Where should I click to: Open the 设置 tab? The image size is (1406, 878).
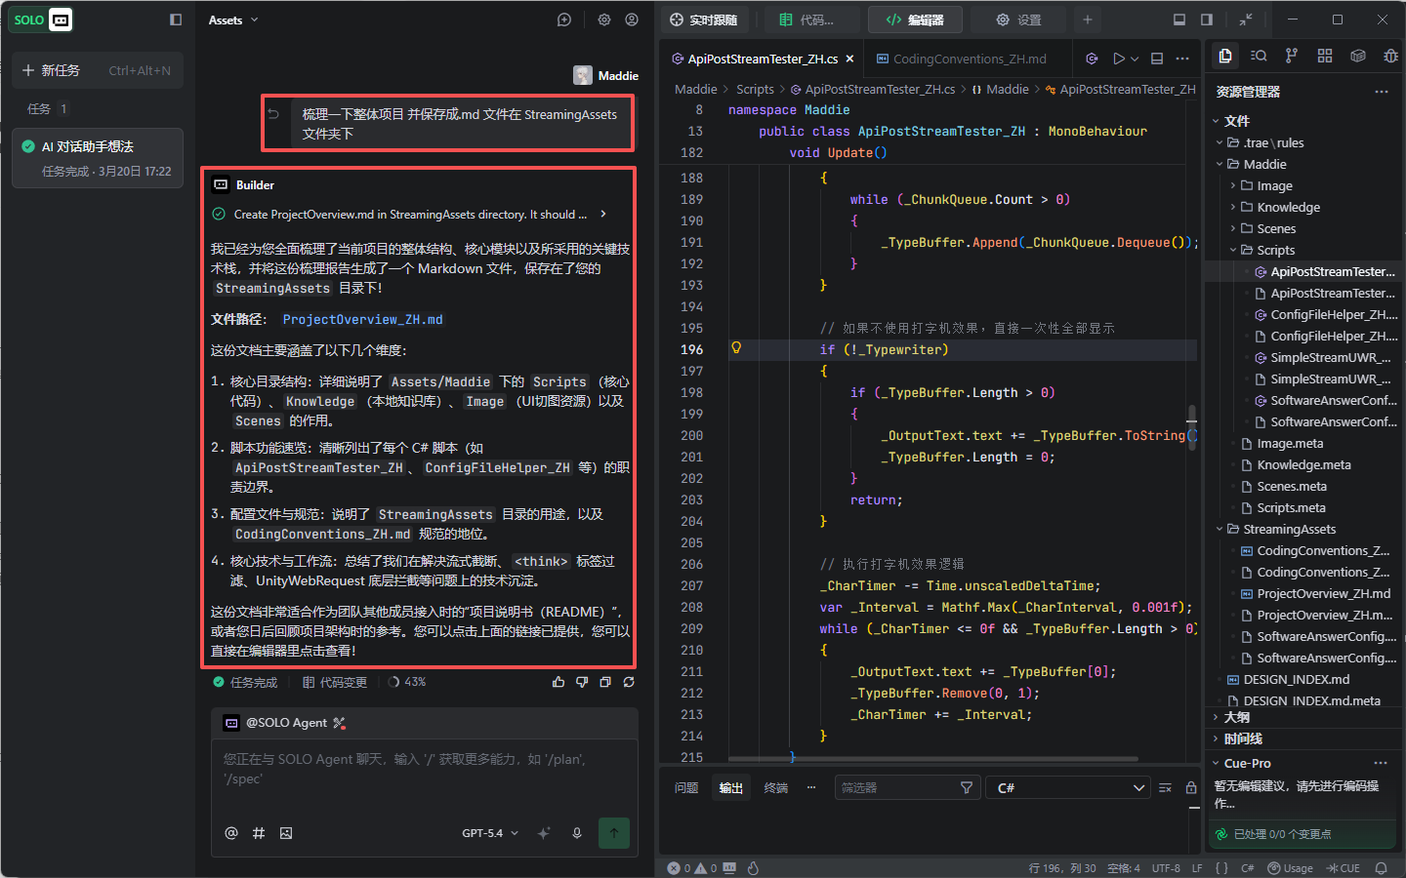pyautogui.click(x=1018, y=20)
